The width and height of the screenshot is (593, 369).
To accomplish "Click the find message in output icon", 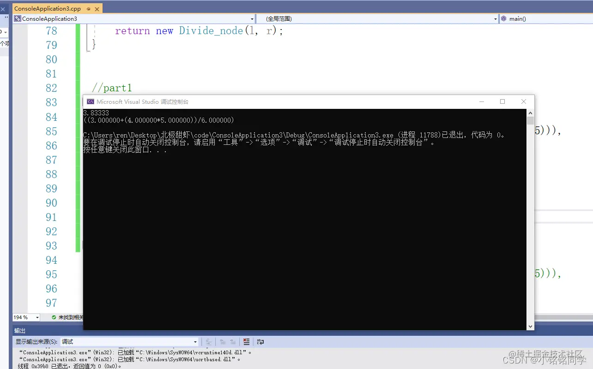I will (x=209, y=342).
